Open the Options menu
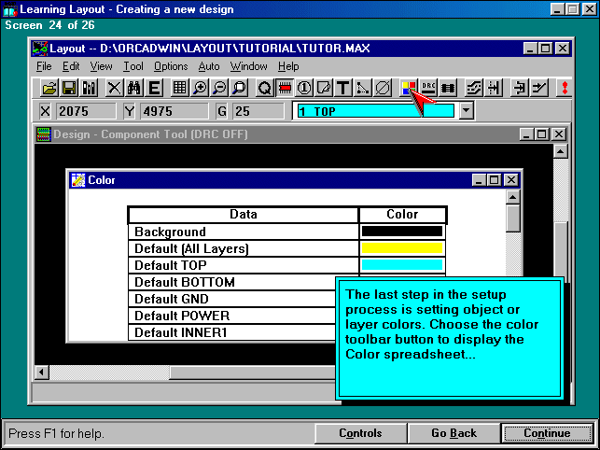This screenshot has width=600, height=450. [x=171, y=66]
